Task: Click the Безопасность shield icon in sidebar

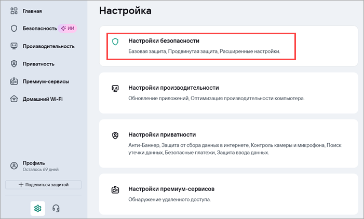Action: point(14,29)
